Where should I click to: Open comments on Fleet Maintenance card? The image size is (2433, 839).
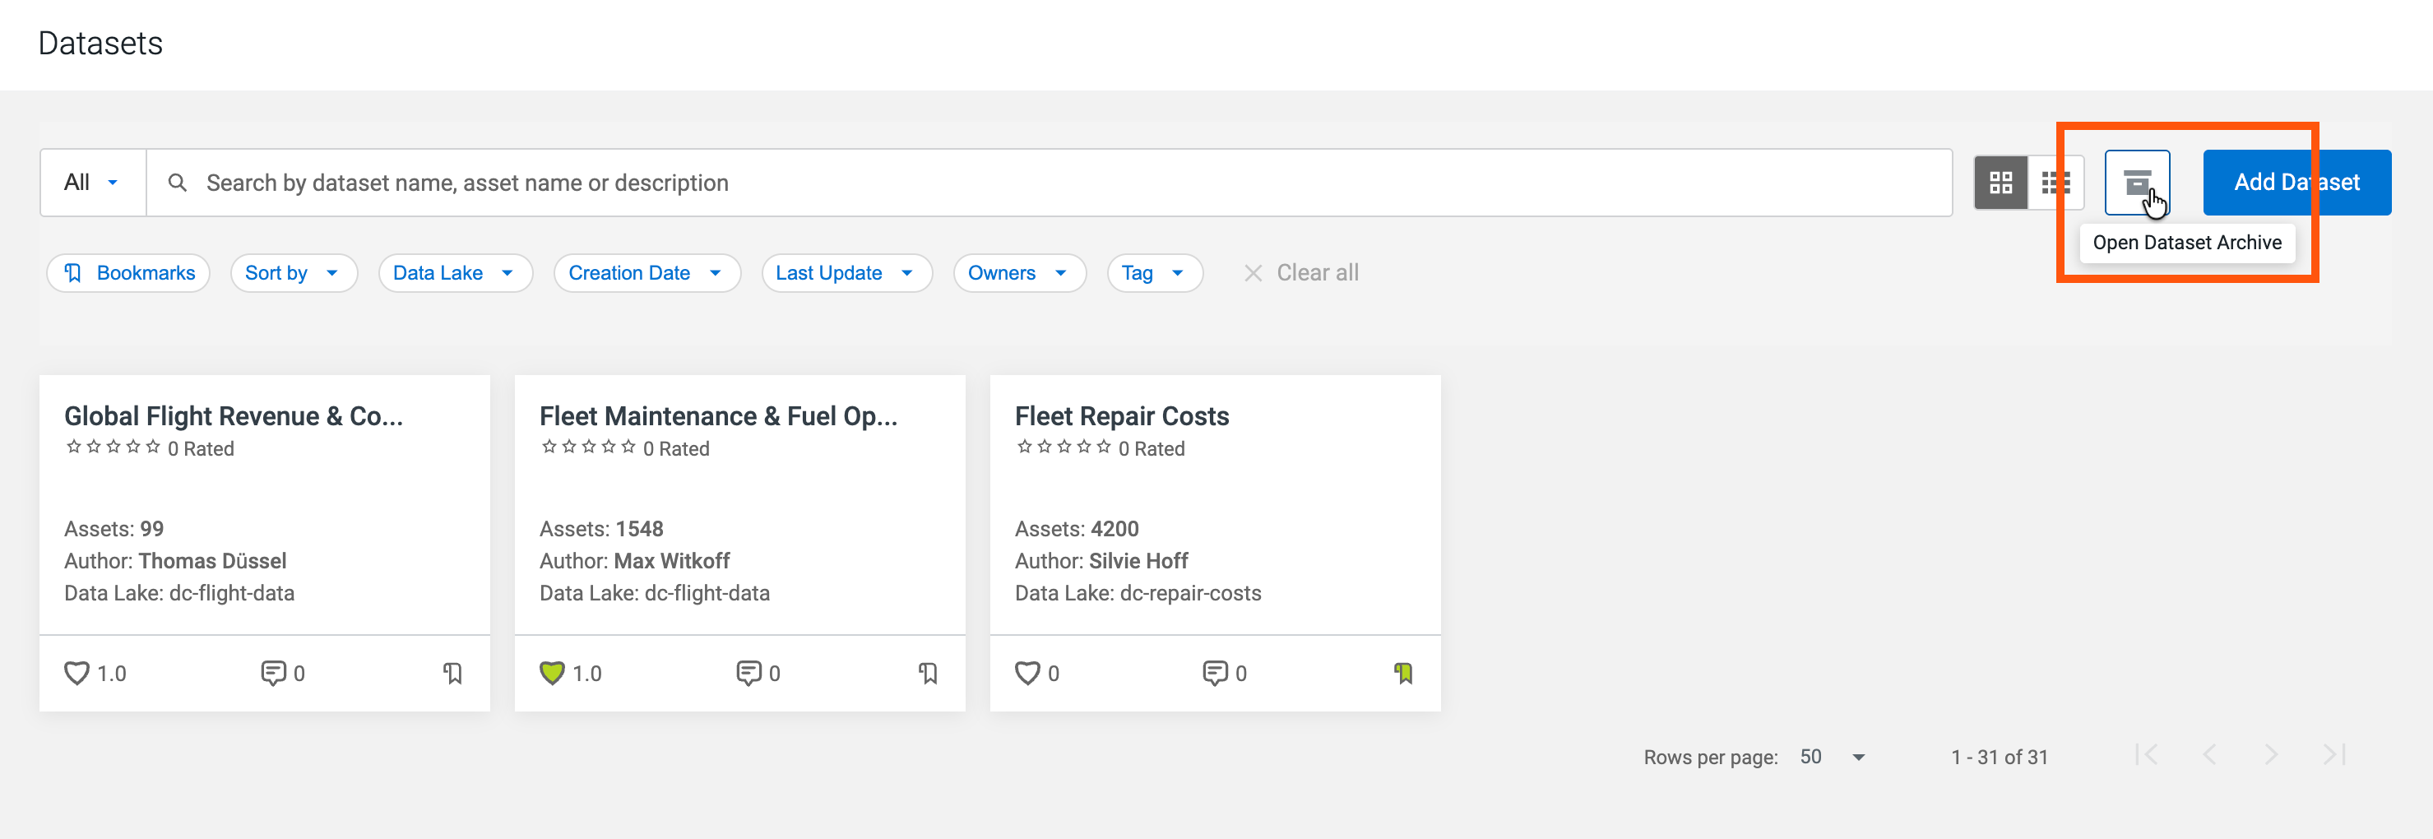748,673
